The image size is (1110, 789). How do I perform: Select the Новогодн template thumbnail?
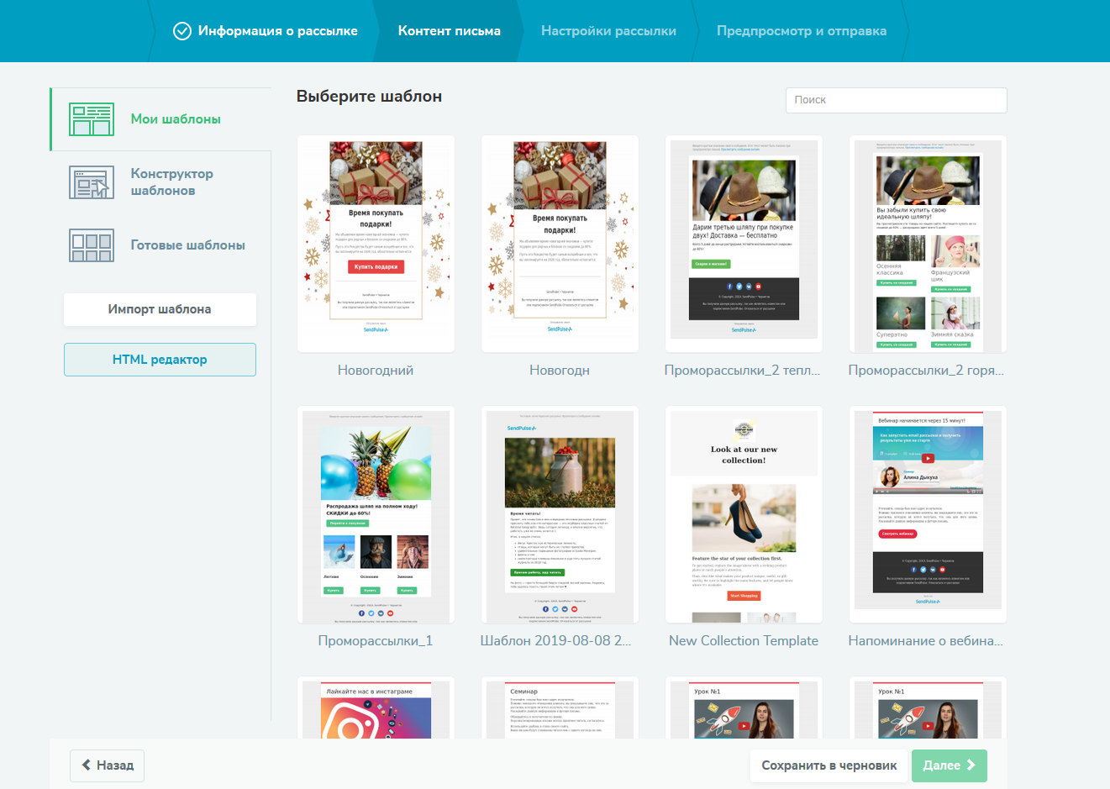point(560,244)
